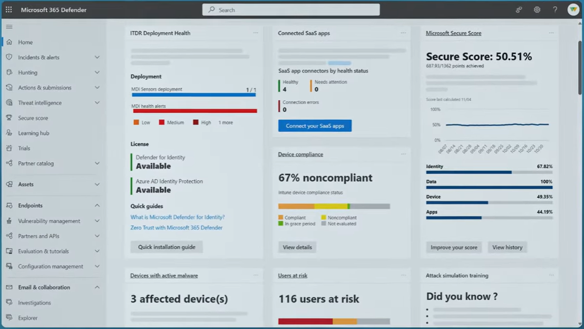Click the Explorer icon in sidebar
This screenshot has width=584, height=329.
[9, 318]
